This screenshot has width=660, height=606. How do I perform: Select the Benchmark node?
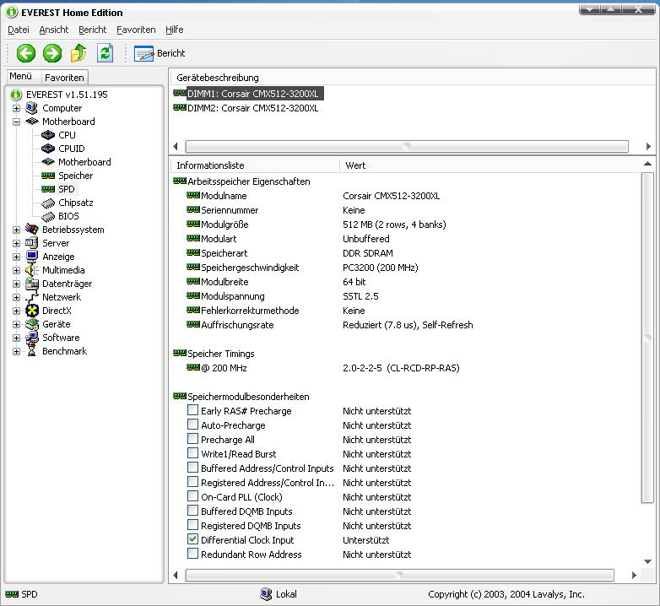[64, 350]
